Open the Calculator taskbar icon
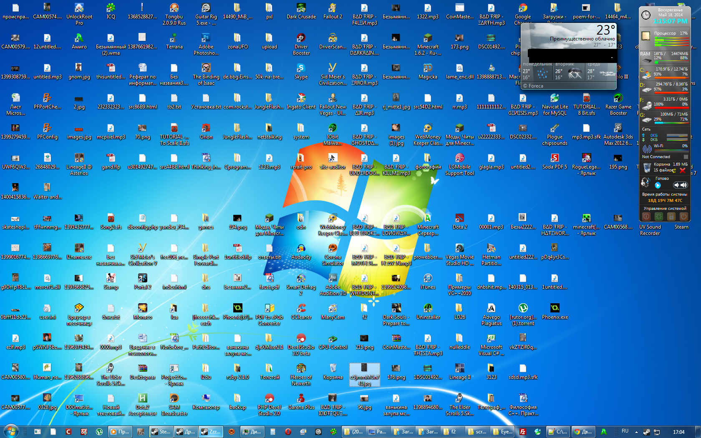Image resolution: width=701 pixels, height=438 pixels. coord(272,432)
